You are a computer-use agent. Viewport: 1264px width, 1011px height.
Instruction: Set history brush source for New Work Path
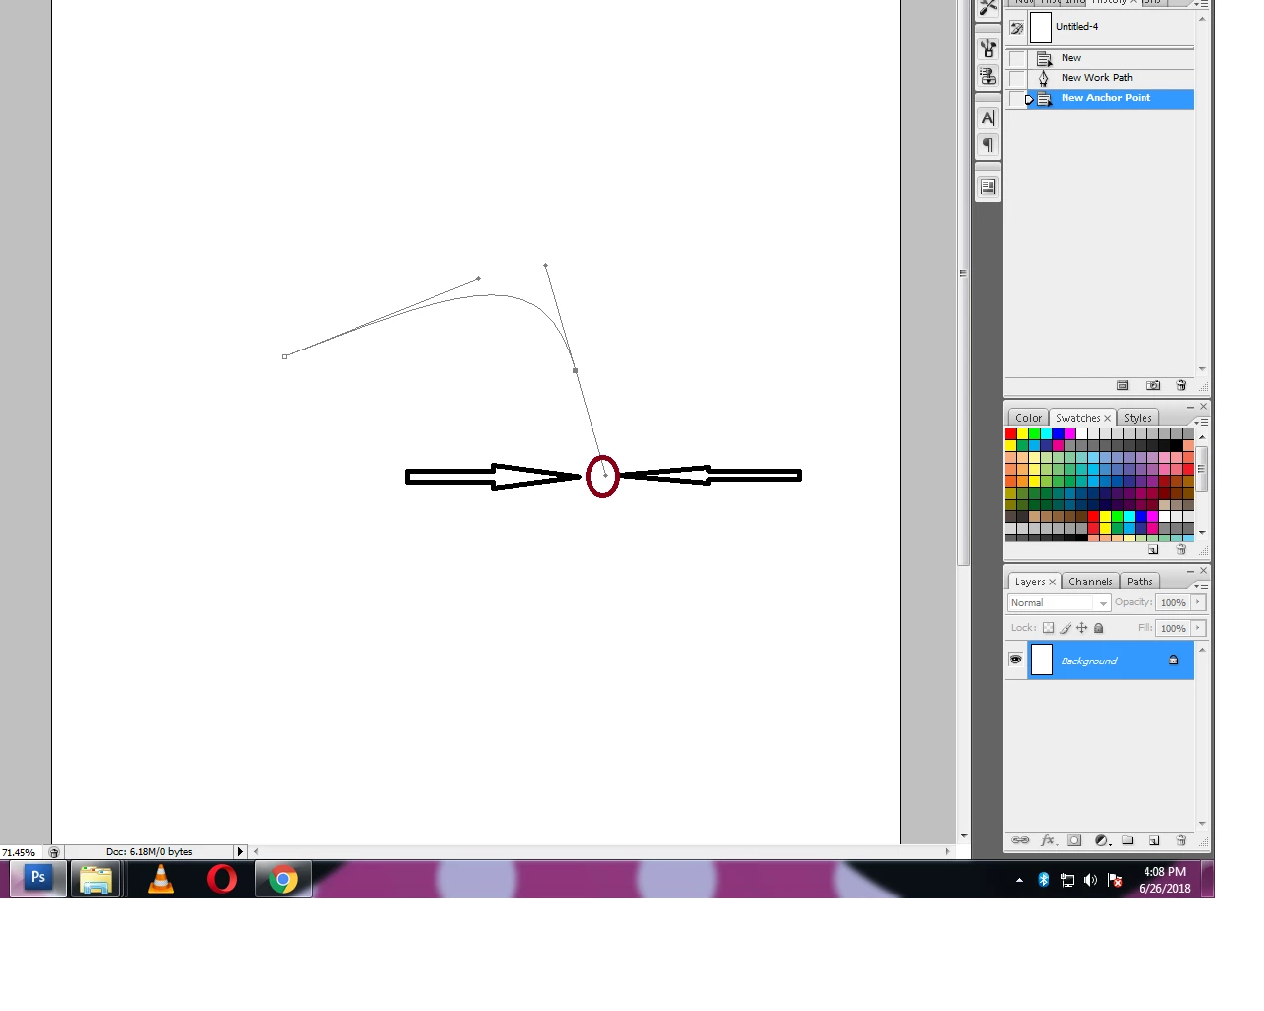pos(1016,78)
